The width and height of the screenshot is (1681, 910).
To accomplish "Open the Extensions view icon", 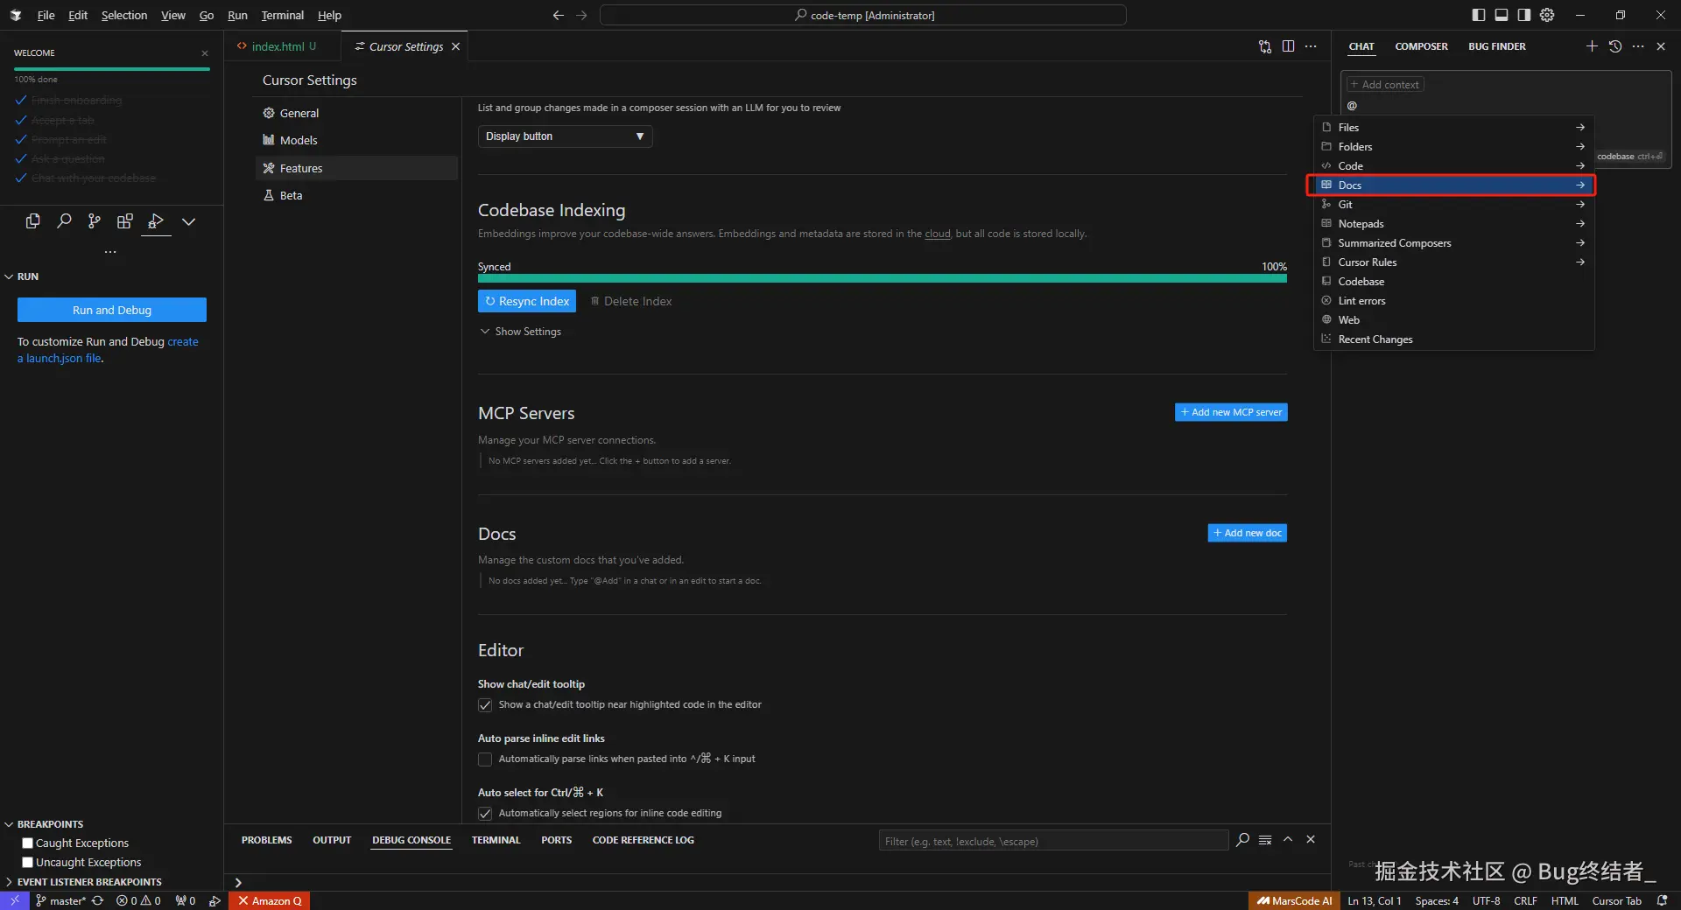I will point(125,221).
